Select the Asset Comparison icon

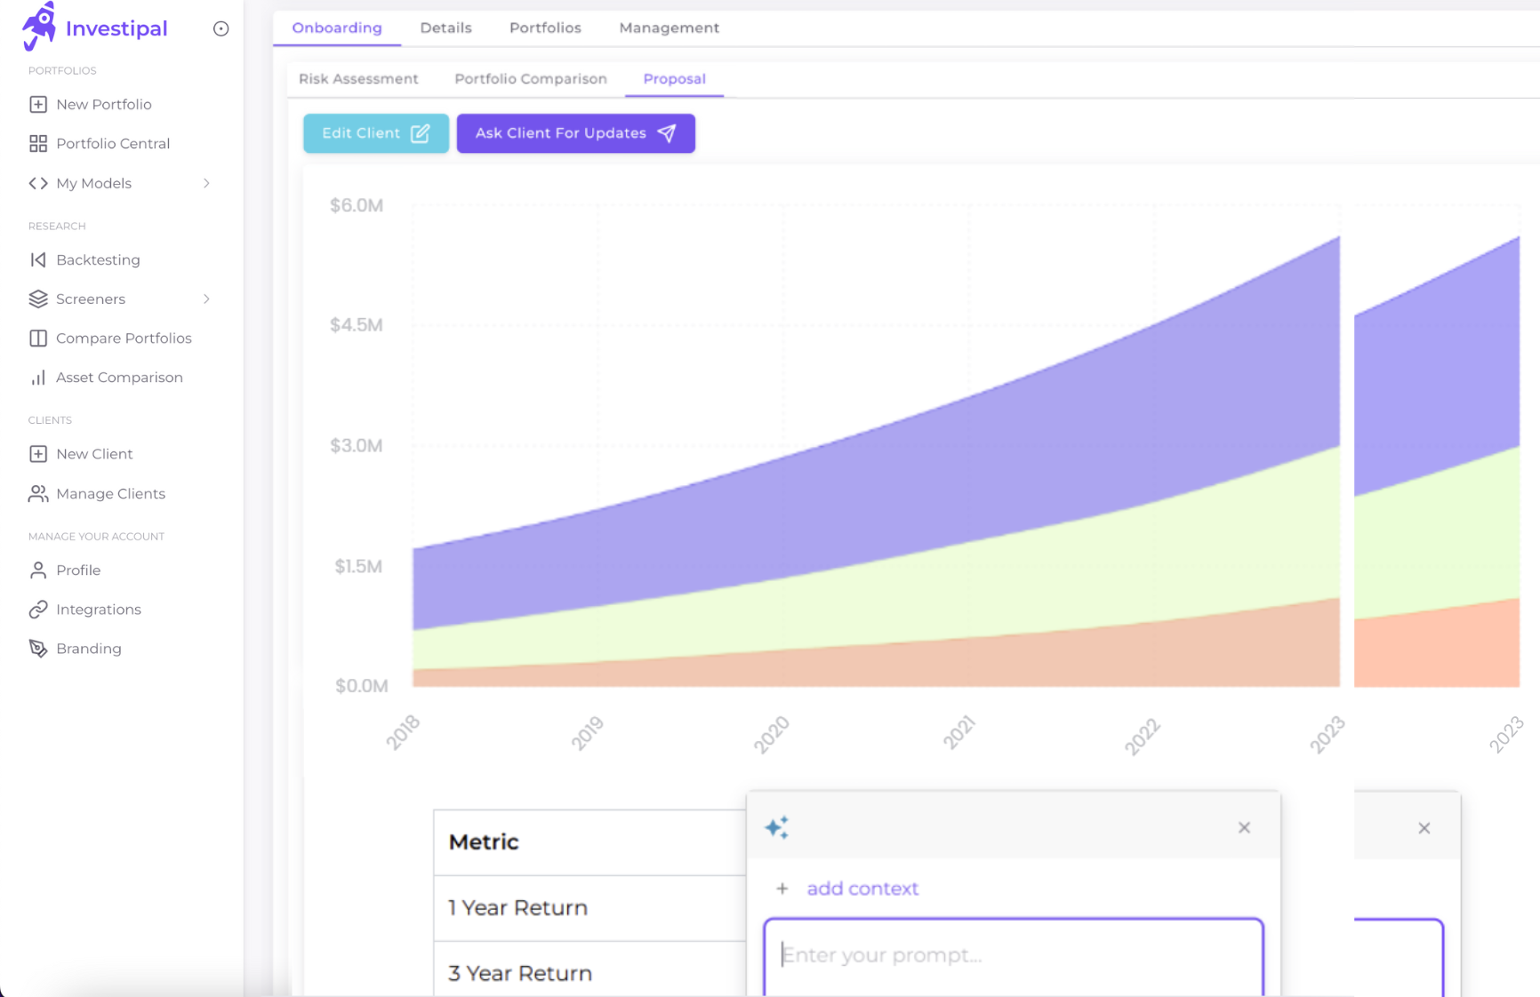click(37, 377)
